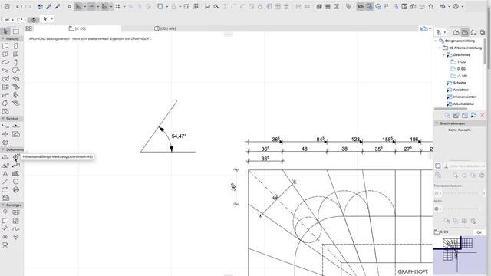The image size is (491, 276).
Task: Collapse the Geschosse tree node
Action: (x=443, y=54)
